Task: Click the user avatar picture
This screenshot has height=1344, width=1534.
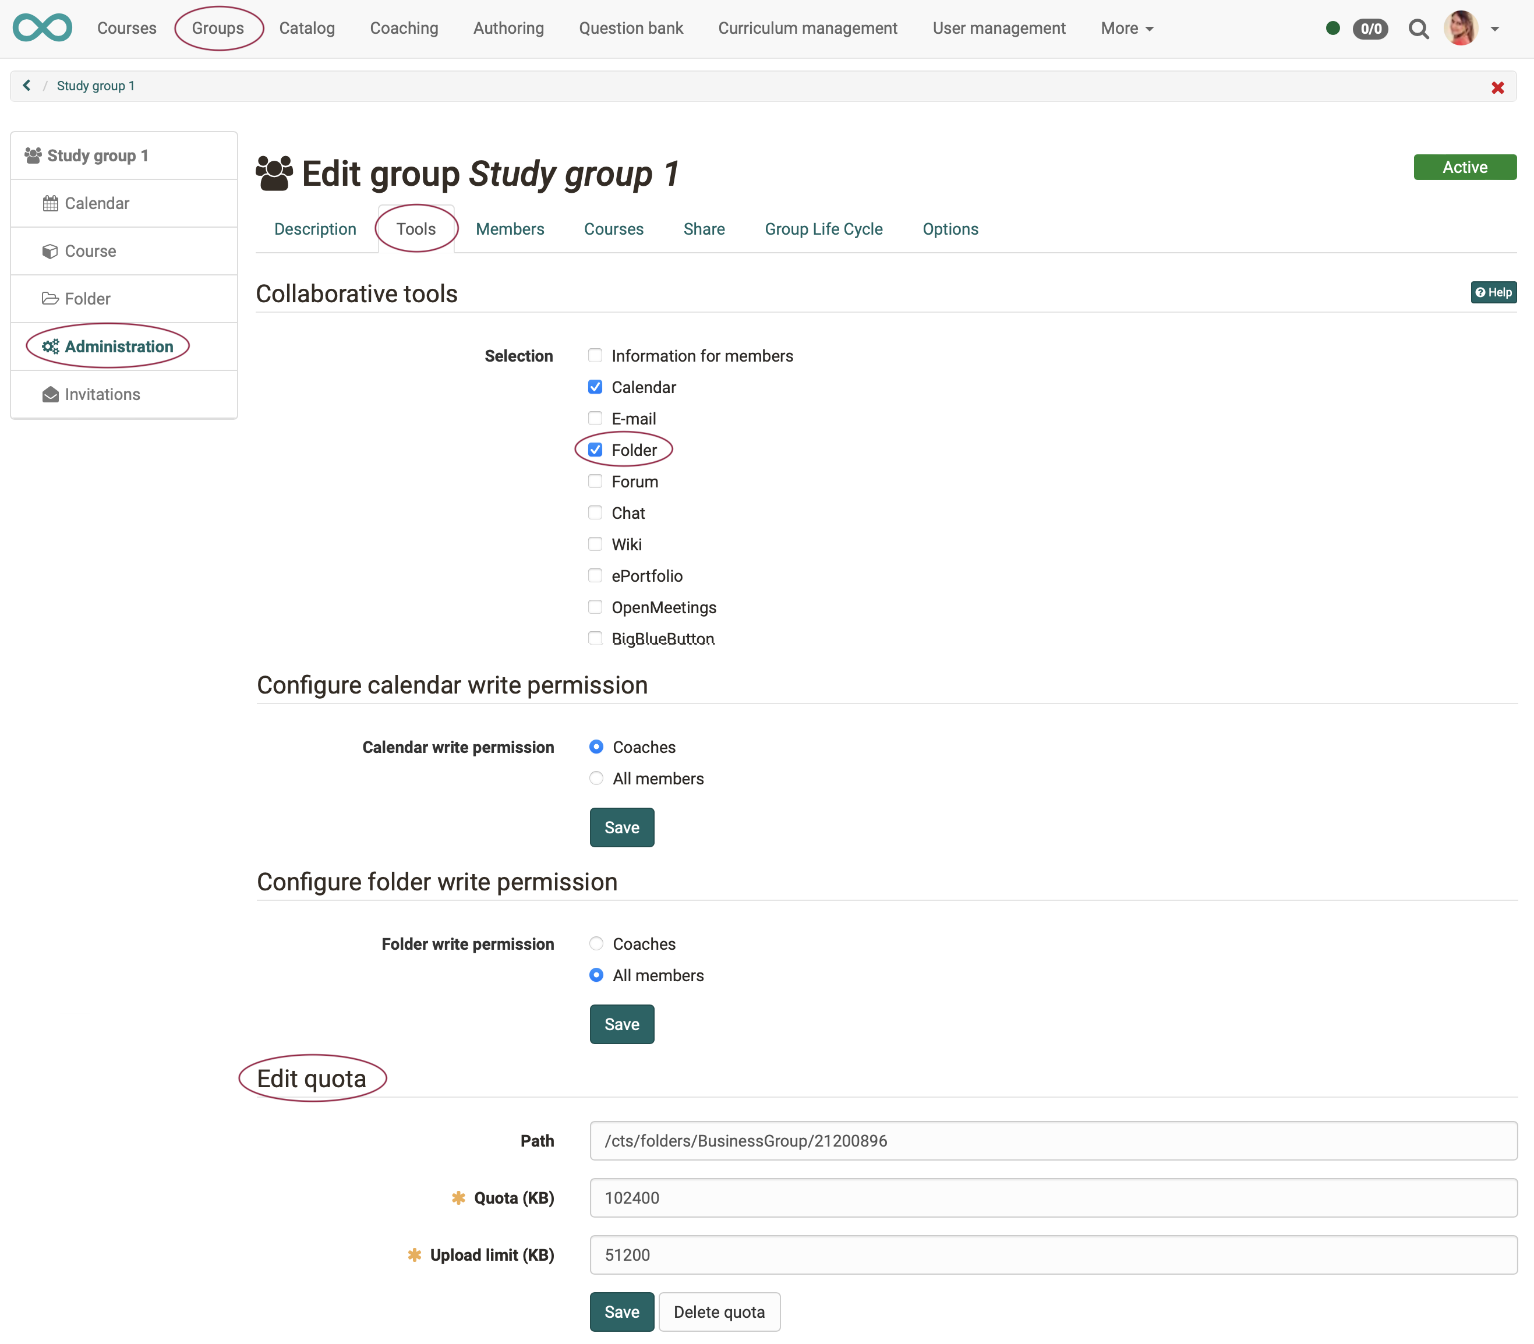Action: point(1461,28)
